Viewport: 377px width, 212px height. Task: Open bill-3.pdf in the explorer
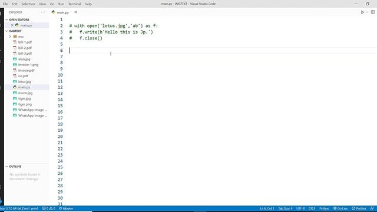point(25,54)
